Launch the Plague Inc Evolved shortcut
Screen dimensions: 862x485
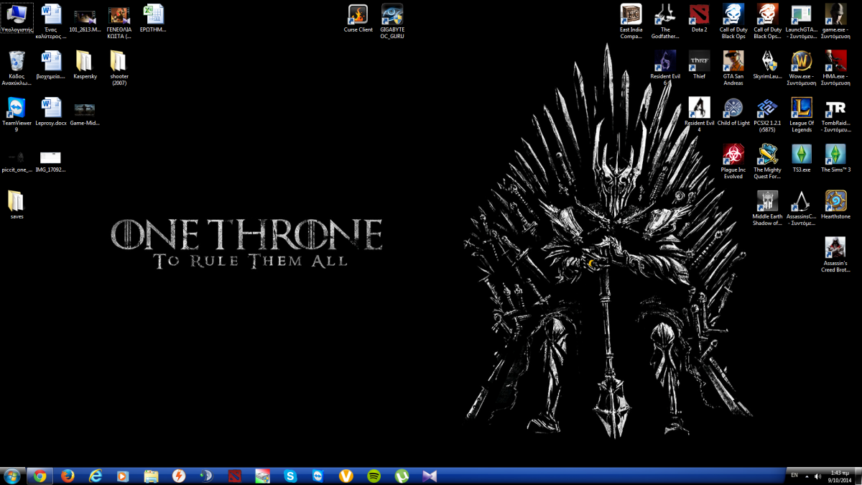pyautogui.click(x=733, y=162)
